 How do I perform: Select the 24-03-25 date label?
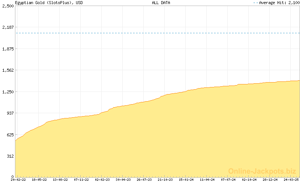click(x=291, y=180)
